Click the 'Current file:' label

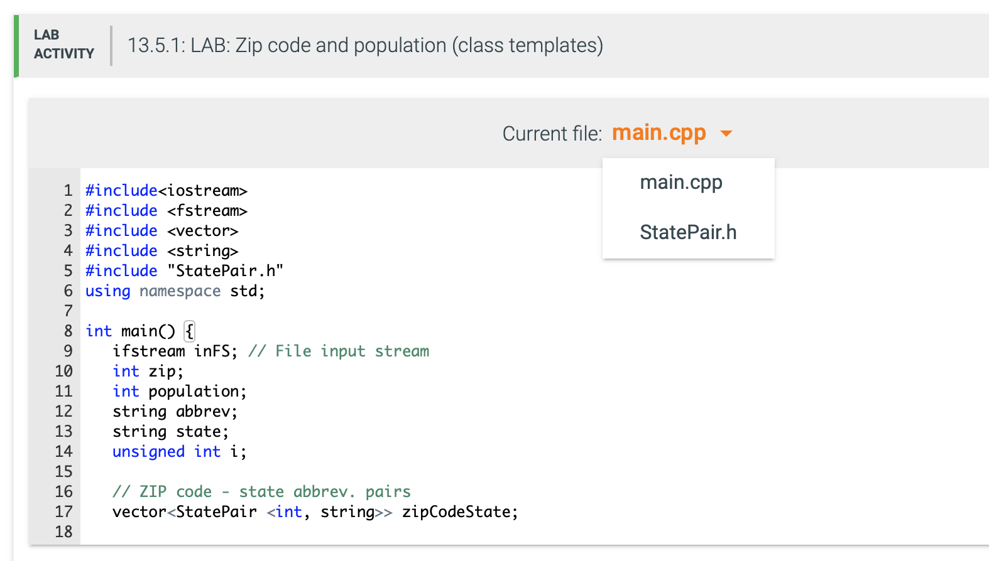(552, 134)
